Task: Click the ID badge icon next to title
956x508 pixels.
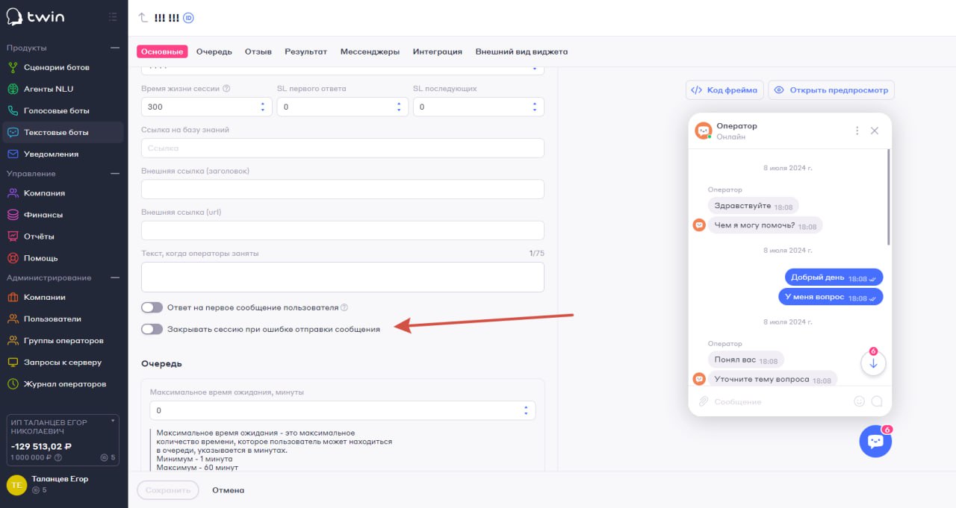Action: tap(189, 18)
